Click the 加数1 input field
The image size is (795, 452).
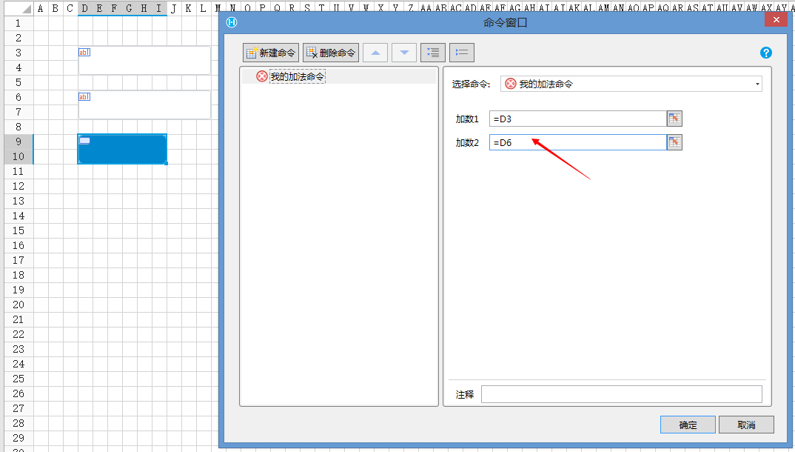577,119
